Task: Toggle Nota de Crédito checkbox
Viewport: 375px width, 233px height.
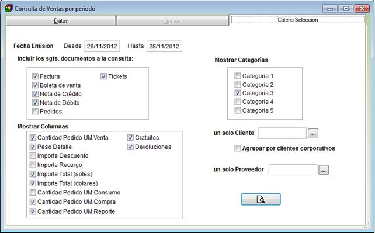Action: coord(35,94)
